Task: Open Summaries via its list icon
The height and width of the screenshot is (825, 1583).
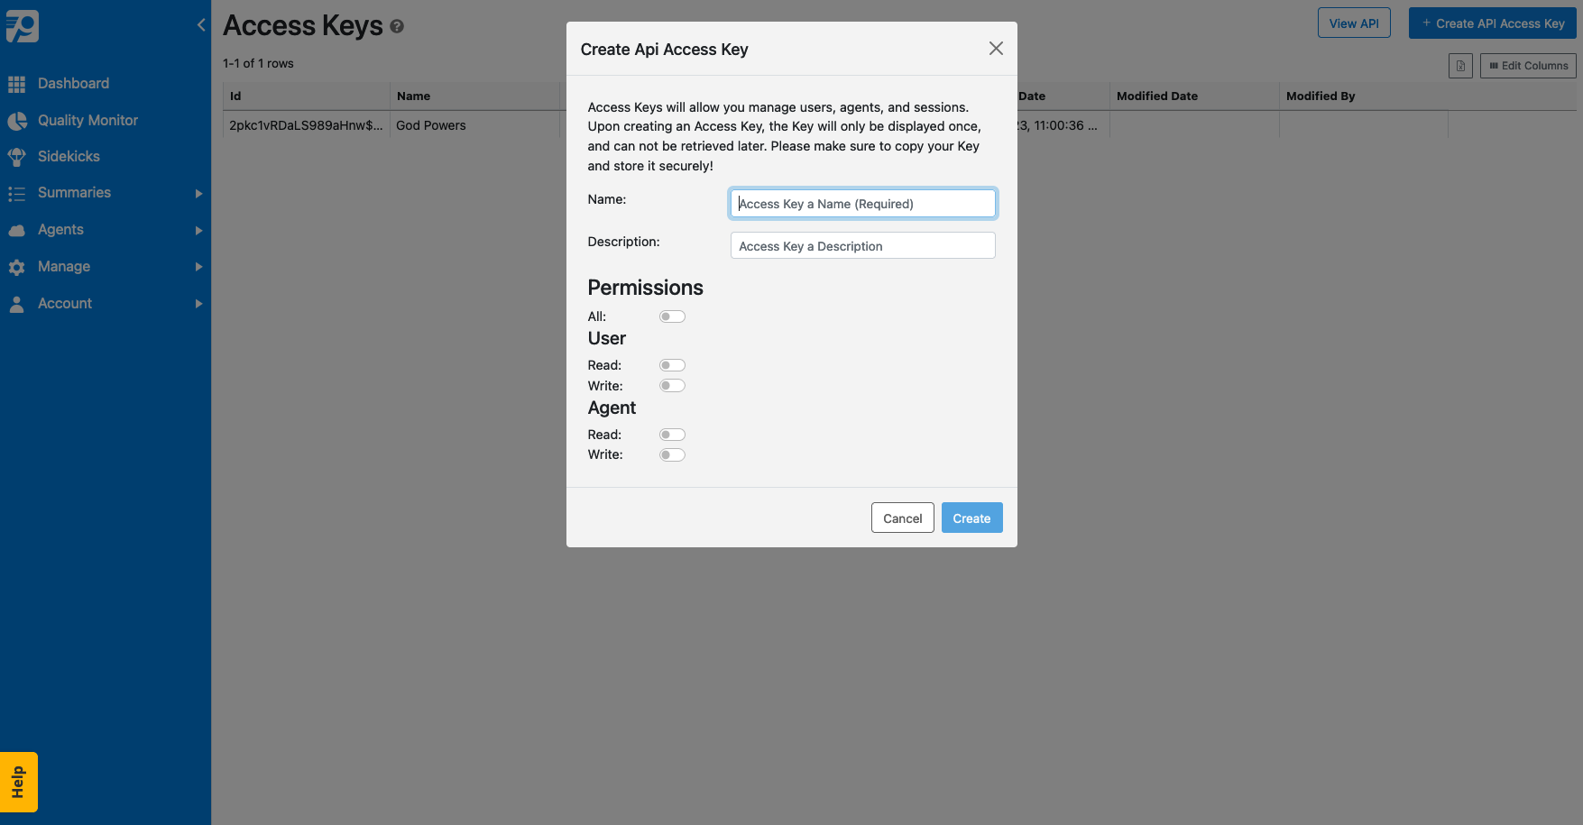Action: 18,192
